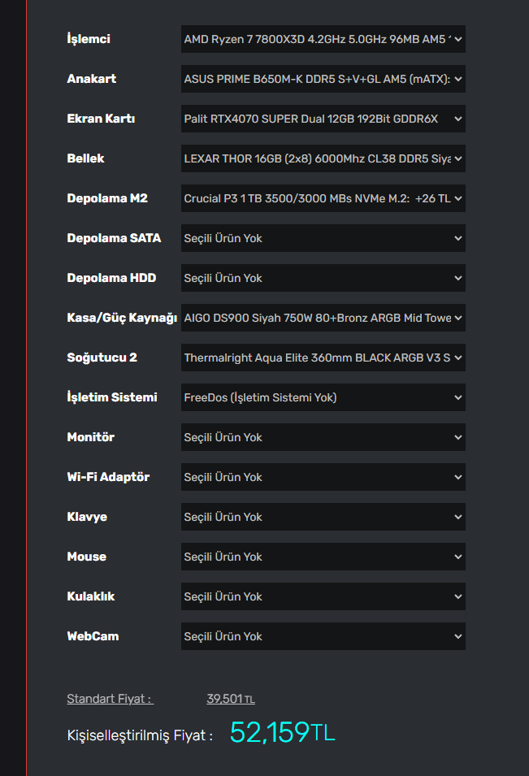This screenshot has height=776, width=529.
Task: Click the 39,501 TL standard price
Action: [x=230, y=699]
